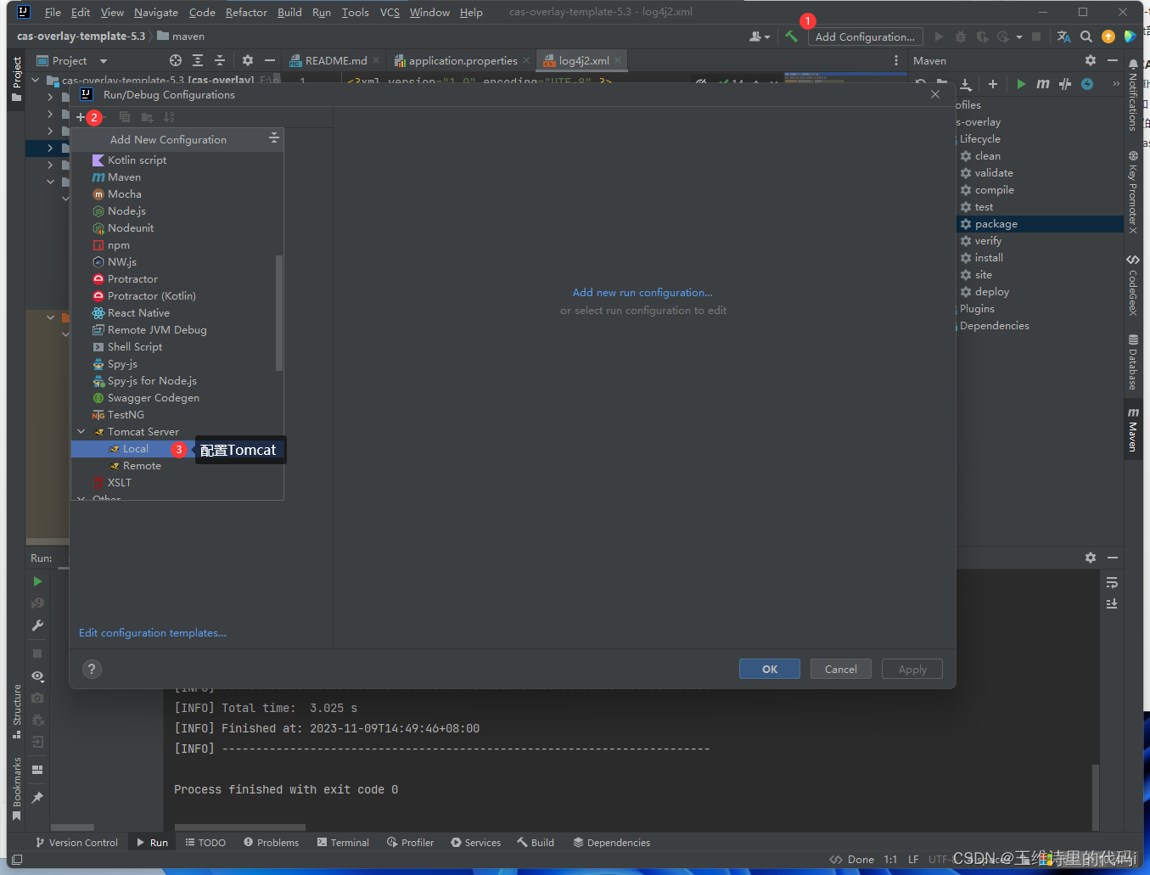Screen dimensions: 1150x875
Task: Open editor tabs more options menu
Action: pyautogui.click(x=896, y=60)
